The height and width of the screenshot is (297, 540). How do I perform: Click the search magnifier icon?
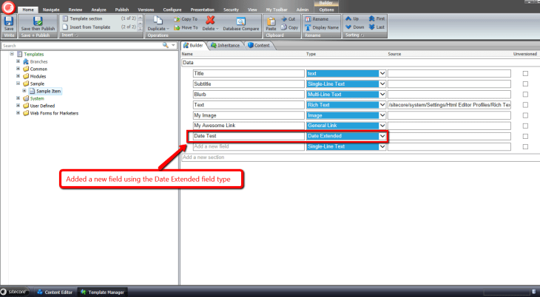tap(165, 45)
